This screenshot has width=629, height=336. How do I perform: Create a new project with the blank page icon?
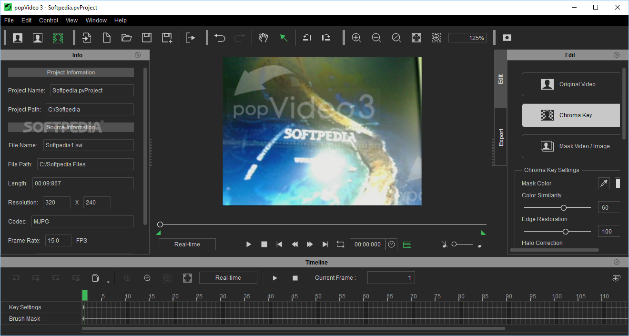(107, 38)
